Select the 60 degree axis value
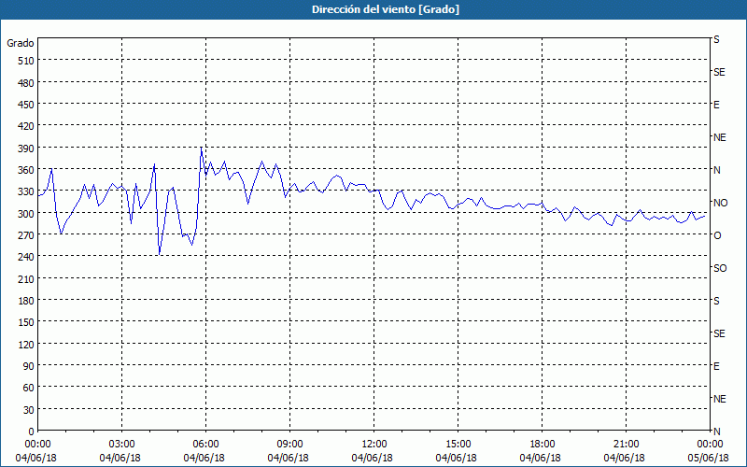The image size is (747, 467). click(29, 388)
